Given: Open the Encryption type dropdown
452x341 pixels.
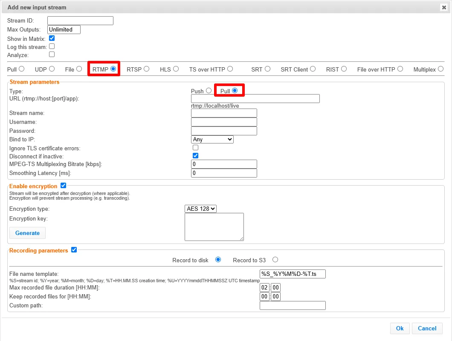Looking at the screenshot, I should tap(201, 209).
